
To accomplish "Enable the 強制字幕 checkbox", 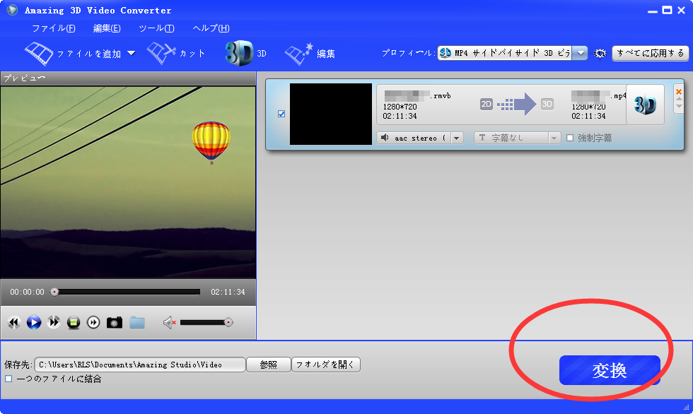I will click(570, 138).
